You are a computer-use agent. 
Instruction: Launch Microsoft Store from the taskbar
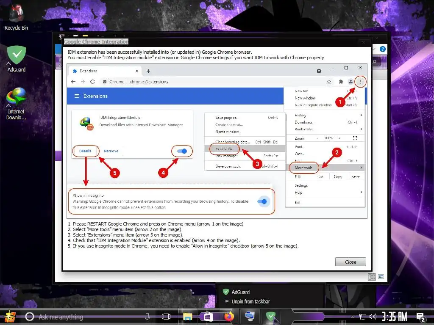(x=208, y=317)
